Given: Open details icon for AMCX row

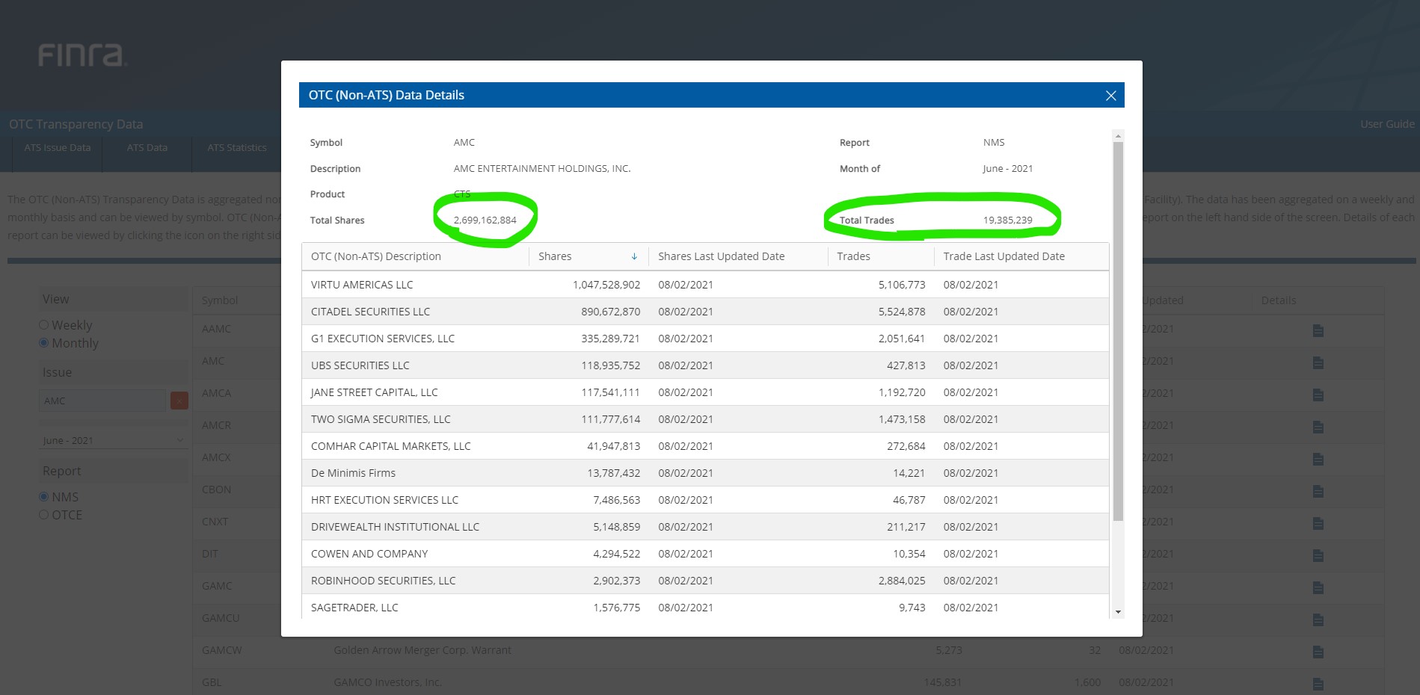Looking at the screenshot, I should [1318, 459].
